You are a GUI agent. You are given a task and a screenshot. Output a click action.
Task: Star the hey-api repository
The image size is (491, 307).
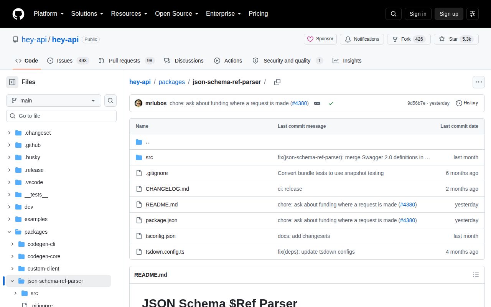(x=456, y=39)
